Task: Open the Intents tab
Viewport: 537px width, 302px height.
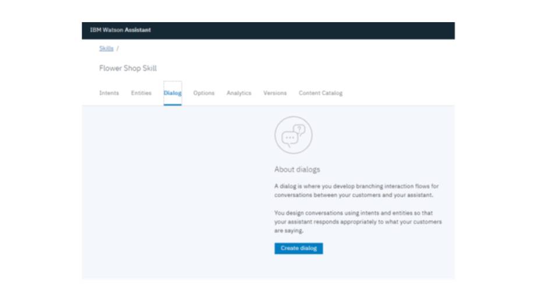Action: click(x=109, y=93)
